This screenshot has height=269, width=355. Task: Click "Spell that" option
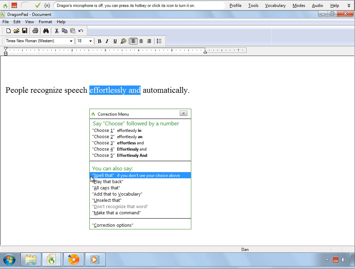point(140,175)
